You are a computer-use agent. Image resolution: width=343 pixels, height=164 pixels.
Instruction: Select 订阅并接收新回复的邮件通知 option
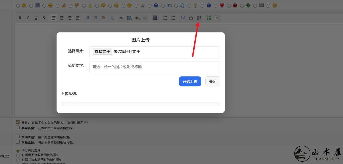(18, 159)
